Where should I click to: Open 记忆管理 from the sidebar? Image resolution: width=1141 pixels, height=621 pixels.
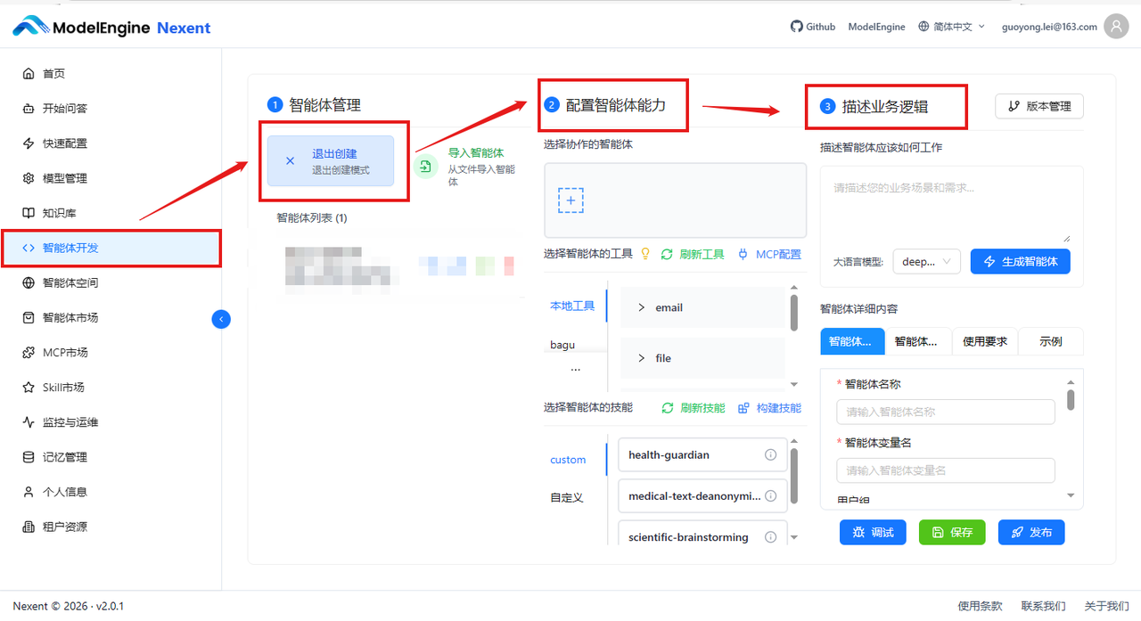[x=66, y=456]
